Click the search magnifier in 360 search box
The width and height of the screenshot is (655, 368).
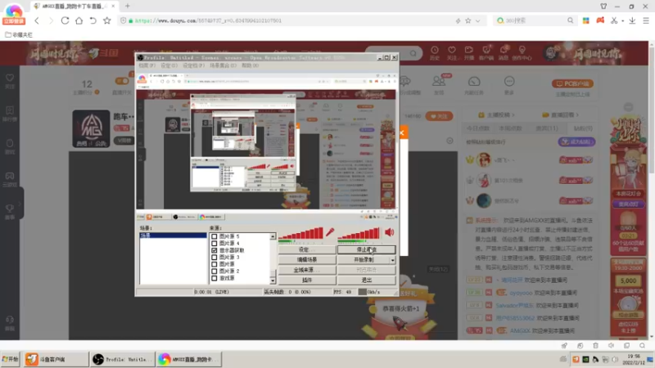click(570, 20)
